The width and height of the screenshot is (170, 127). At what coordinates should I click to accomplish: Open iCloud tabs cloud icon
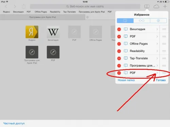(156, 6)
